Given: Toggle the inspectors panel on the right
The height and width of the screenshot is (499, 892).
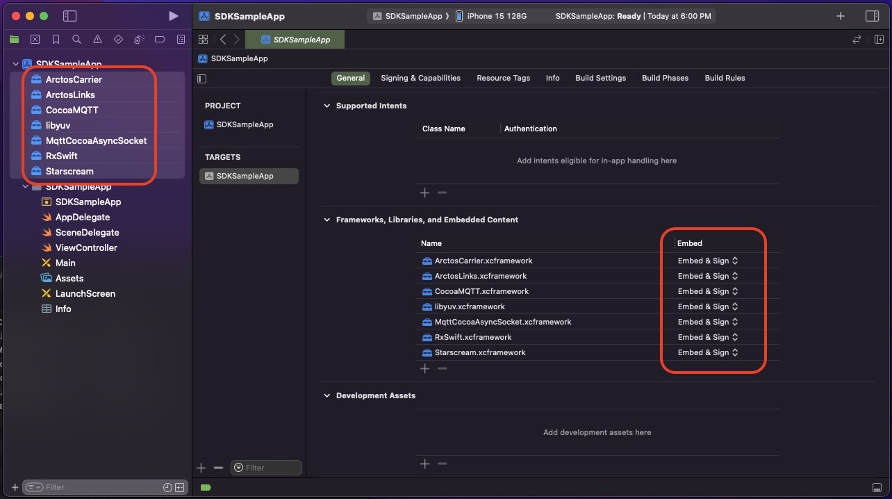Looking at the screenshot, I should pyautogui.click(x=872, y=16).
